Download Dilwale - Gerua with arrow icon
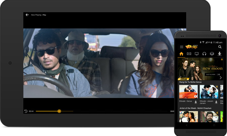 point(196,102)
